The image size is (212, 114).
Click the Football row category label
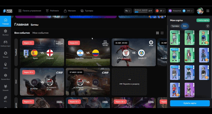coord(16,52)
